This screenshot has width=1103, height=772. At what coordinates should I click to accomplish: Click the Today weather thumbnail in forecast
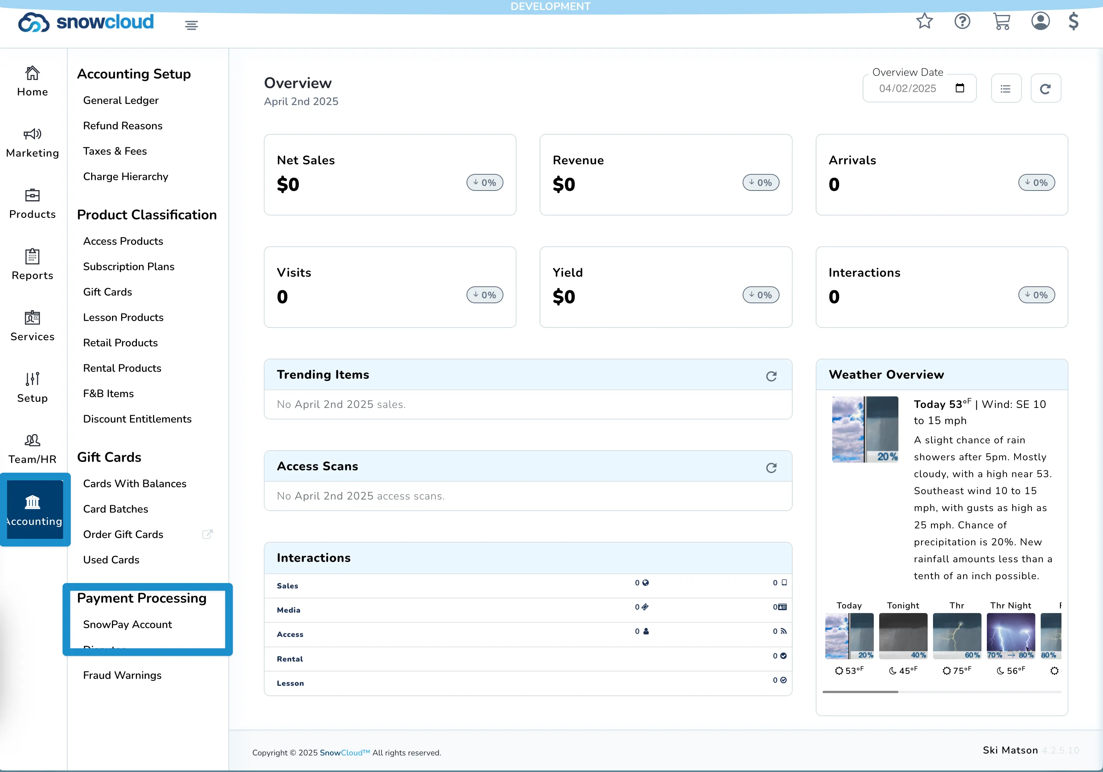point(849,635)
